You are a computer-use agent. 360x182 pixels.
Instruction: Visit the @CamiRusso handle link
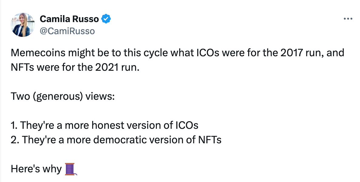67,31
